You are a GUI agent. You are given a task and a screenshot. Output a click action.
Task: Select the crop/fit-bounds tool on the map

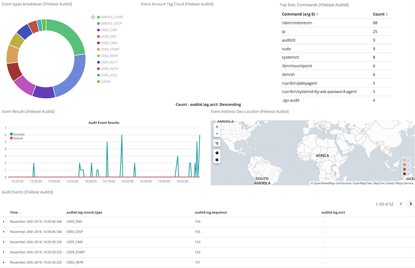pos(217,143)
